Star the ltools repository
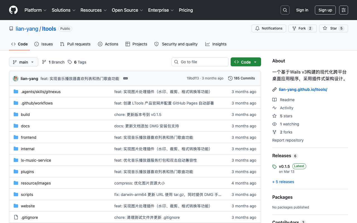 click(x=334, y=28)
